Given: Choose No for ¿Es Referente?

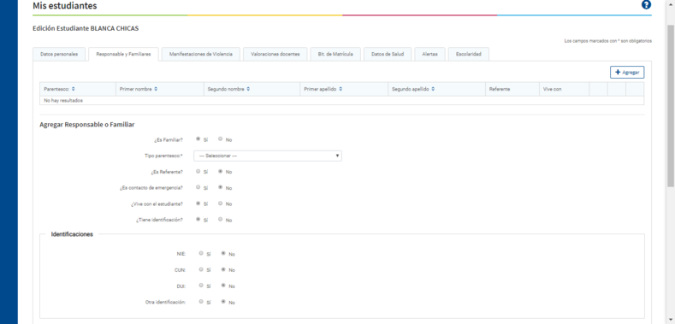Looking at the screenshot, I should click(221, 171).
